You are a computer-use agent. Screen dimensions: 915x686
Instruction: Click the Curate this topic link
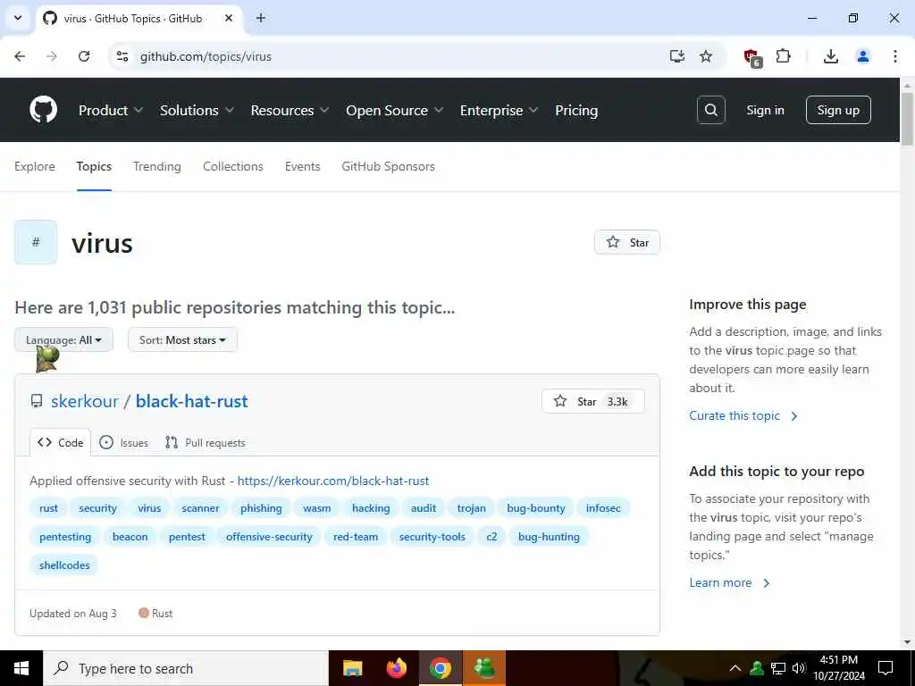pos(743,415)
